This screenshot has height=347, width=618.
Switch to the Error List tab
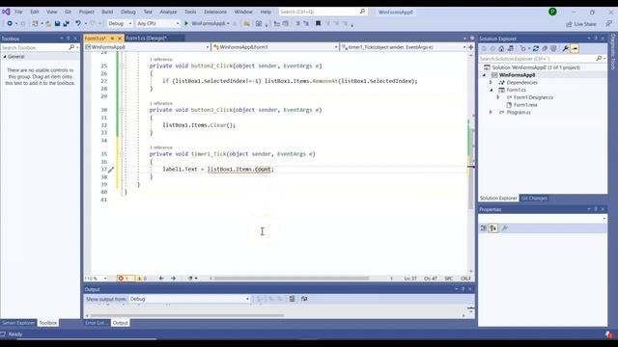tap(97, 323)
